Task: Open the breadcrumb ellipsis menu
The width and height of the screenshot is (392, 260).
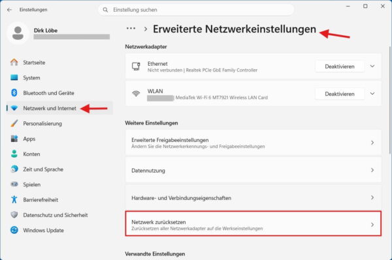Action: coord(131,29)
